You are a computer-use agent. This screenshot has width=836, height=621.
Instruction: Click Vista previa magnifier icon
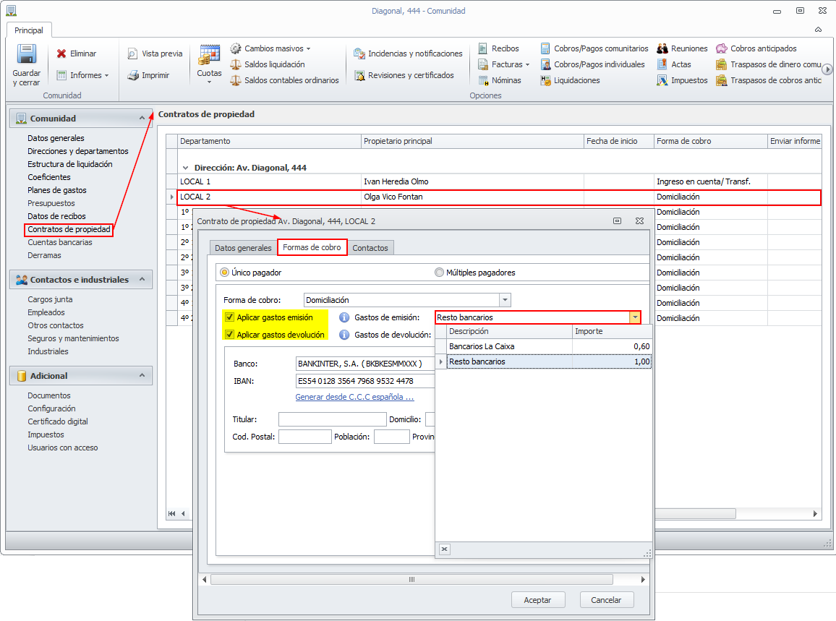click(x=133, y=53)
